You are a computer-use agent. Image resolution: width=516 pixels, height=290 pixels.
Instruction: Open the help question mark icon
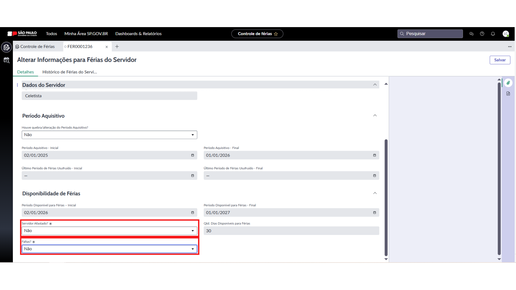pos(482,34)
